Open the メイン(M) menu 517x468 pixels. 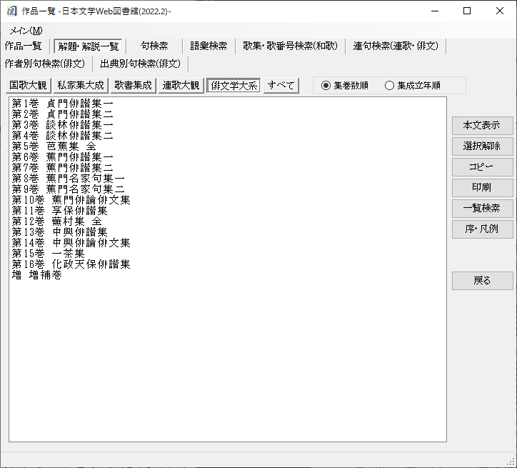pyautogui.click(x=26, y=31)
